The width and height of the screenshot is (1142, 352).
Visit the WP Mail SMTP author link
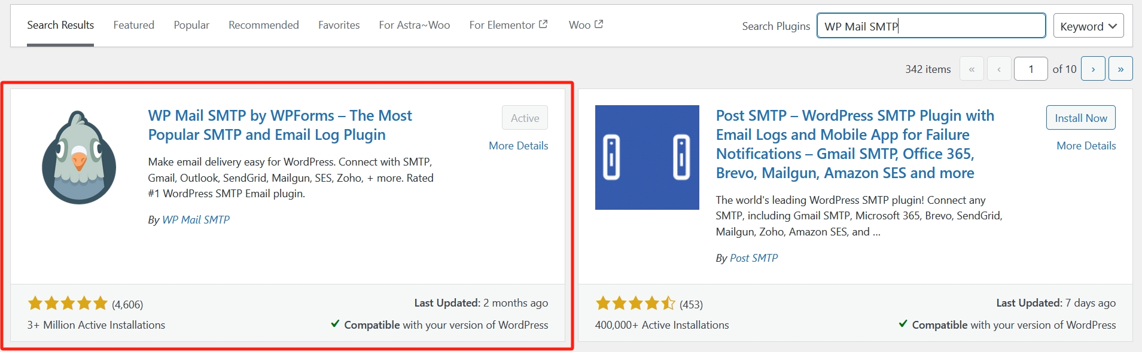pyautogui.click(x=196, y=220)
